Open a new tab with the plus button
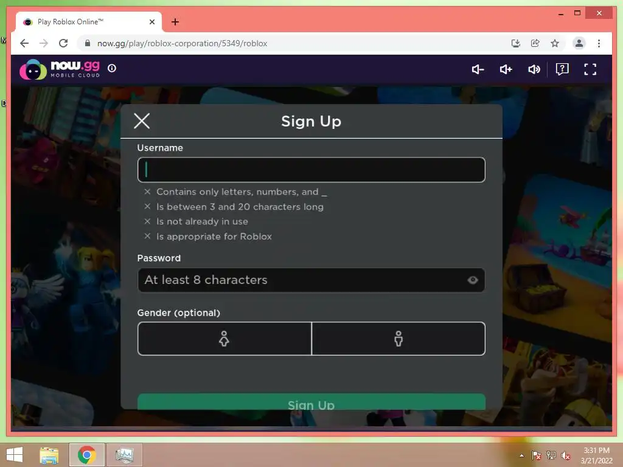Viewport: 623px width, 467px height. point(175,22)
